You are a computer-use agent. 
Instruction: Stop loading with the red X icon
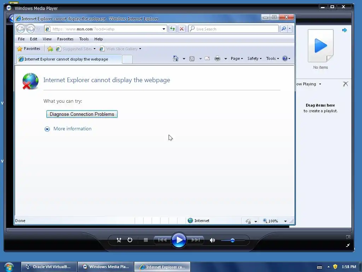182,29
